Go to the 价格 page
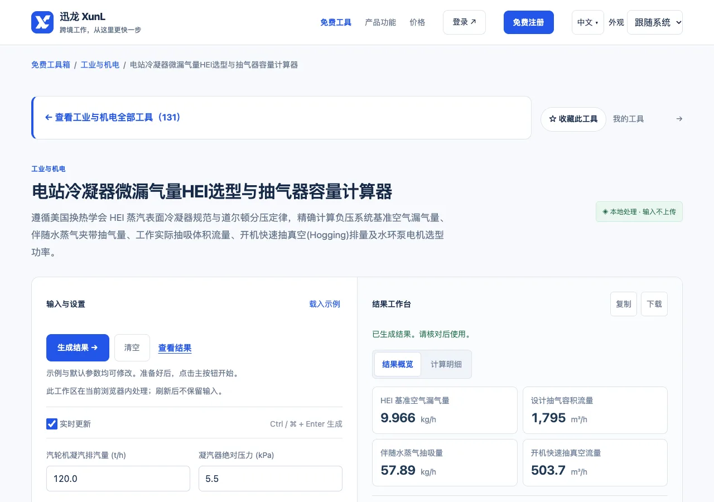The image size is (714, 502). tap(417, 22)
